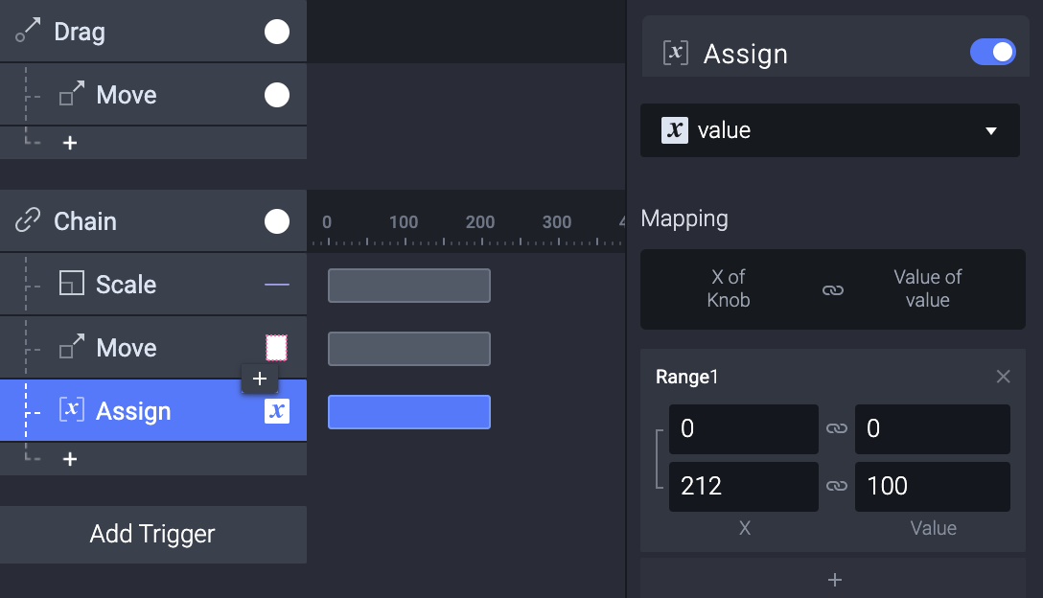Click the white circle on Move under Drag
Screen dimensions: 1043x598
pyautogui.click(x=277, y=95)
